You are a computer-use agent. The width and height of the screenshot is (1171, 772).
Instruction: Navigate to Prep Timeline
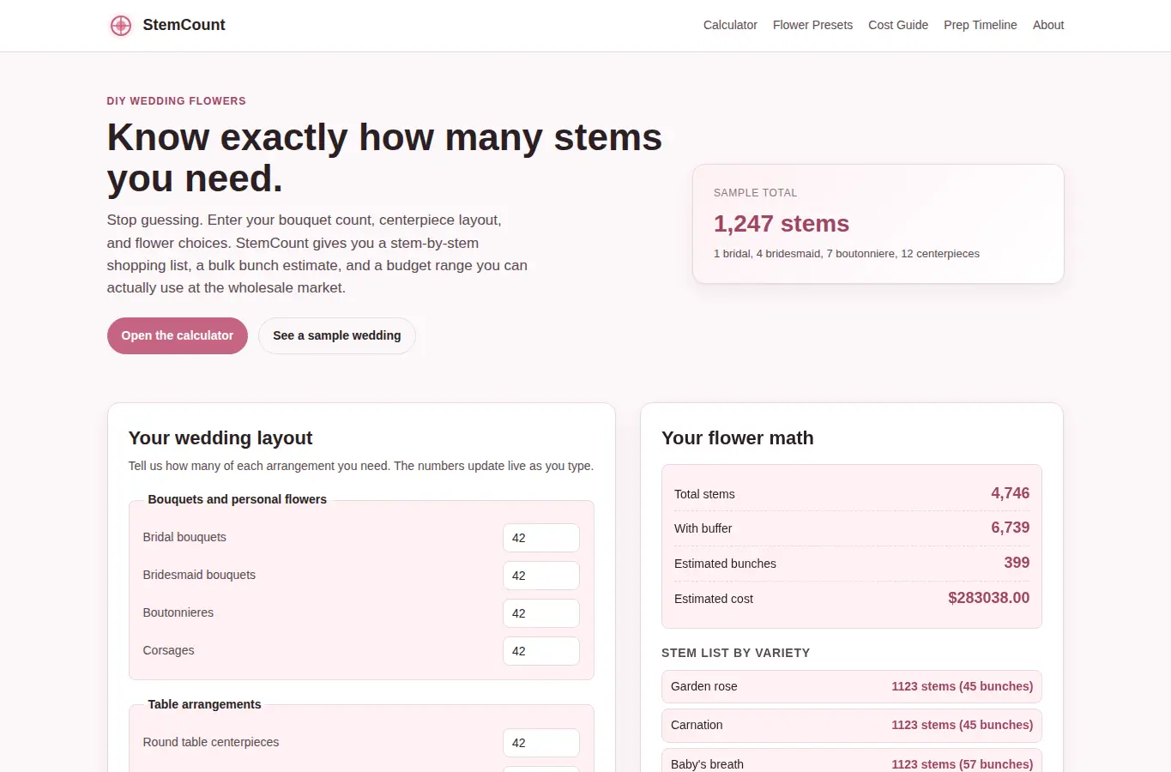981,25
